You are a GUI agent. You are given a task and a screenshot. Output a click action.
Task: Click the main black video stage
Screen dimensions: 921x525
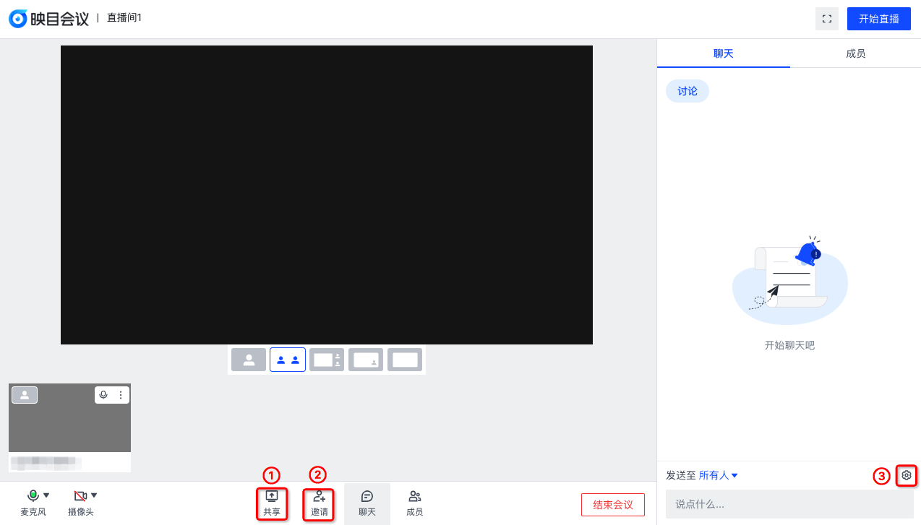[327, 195]
